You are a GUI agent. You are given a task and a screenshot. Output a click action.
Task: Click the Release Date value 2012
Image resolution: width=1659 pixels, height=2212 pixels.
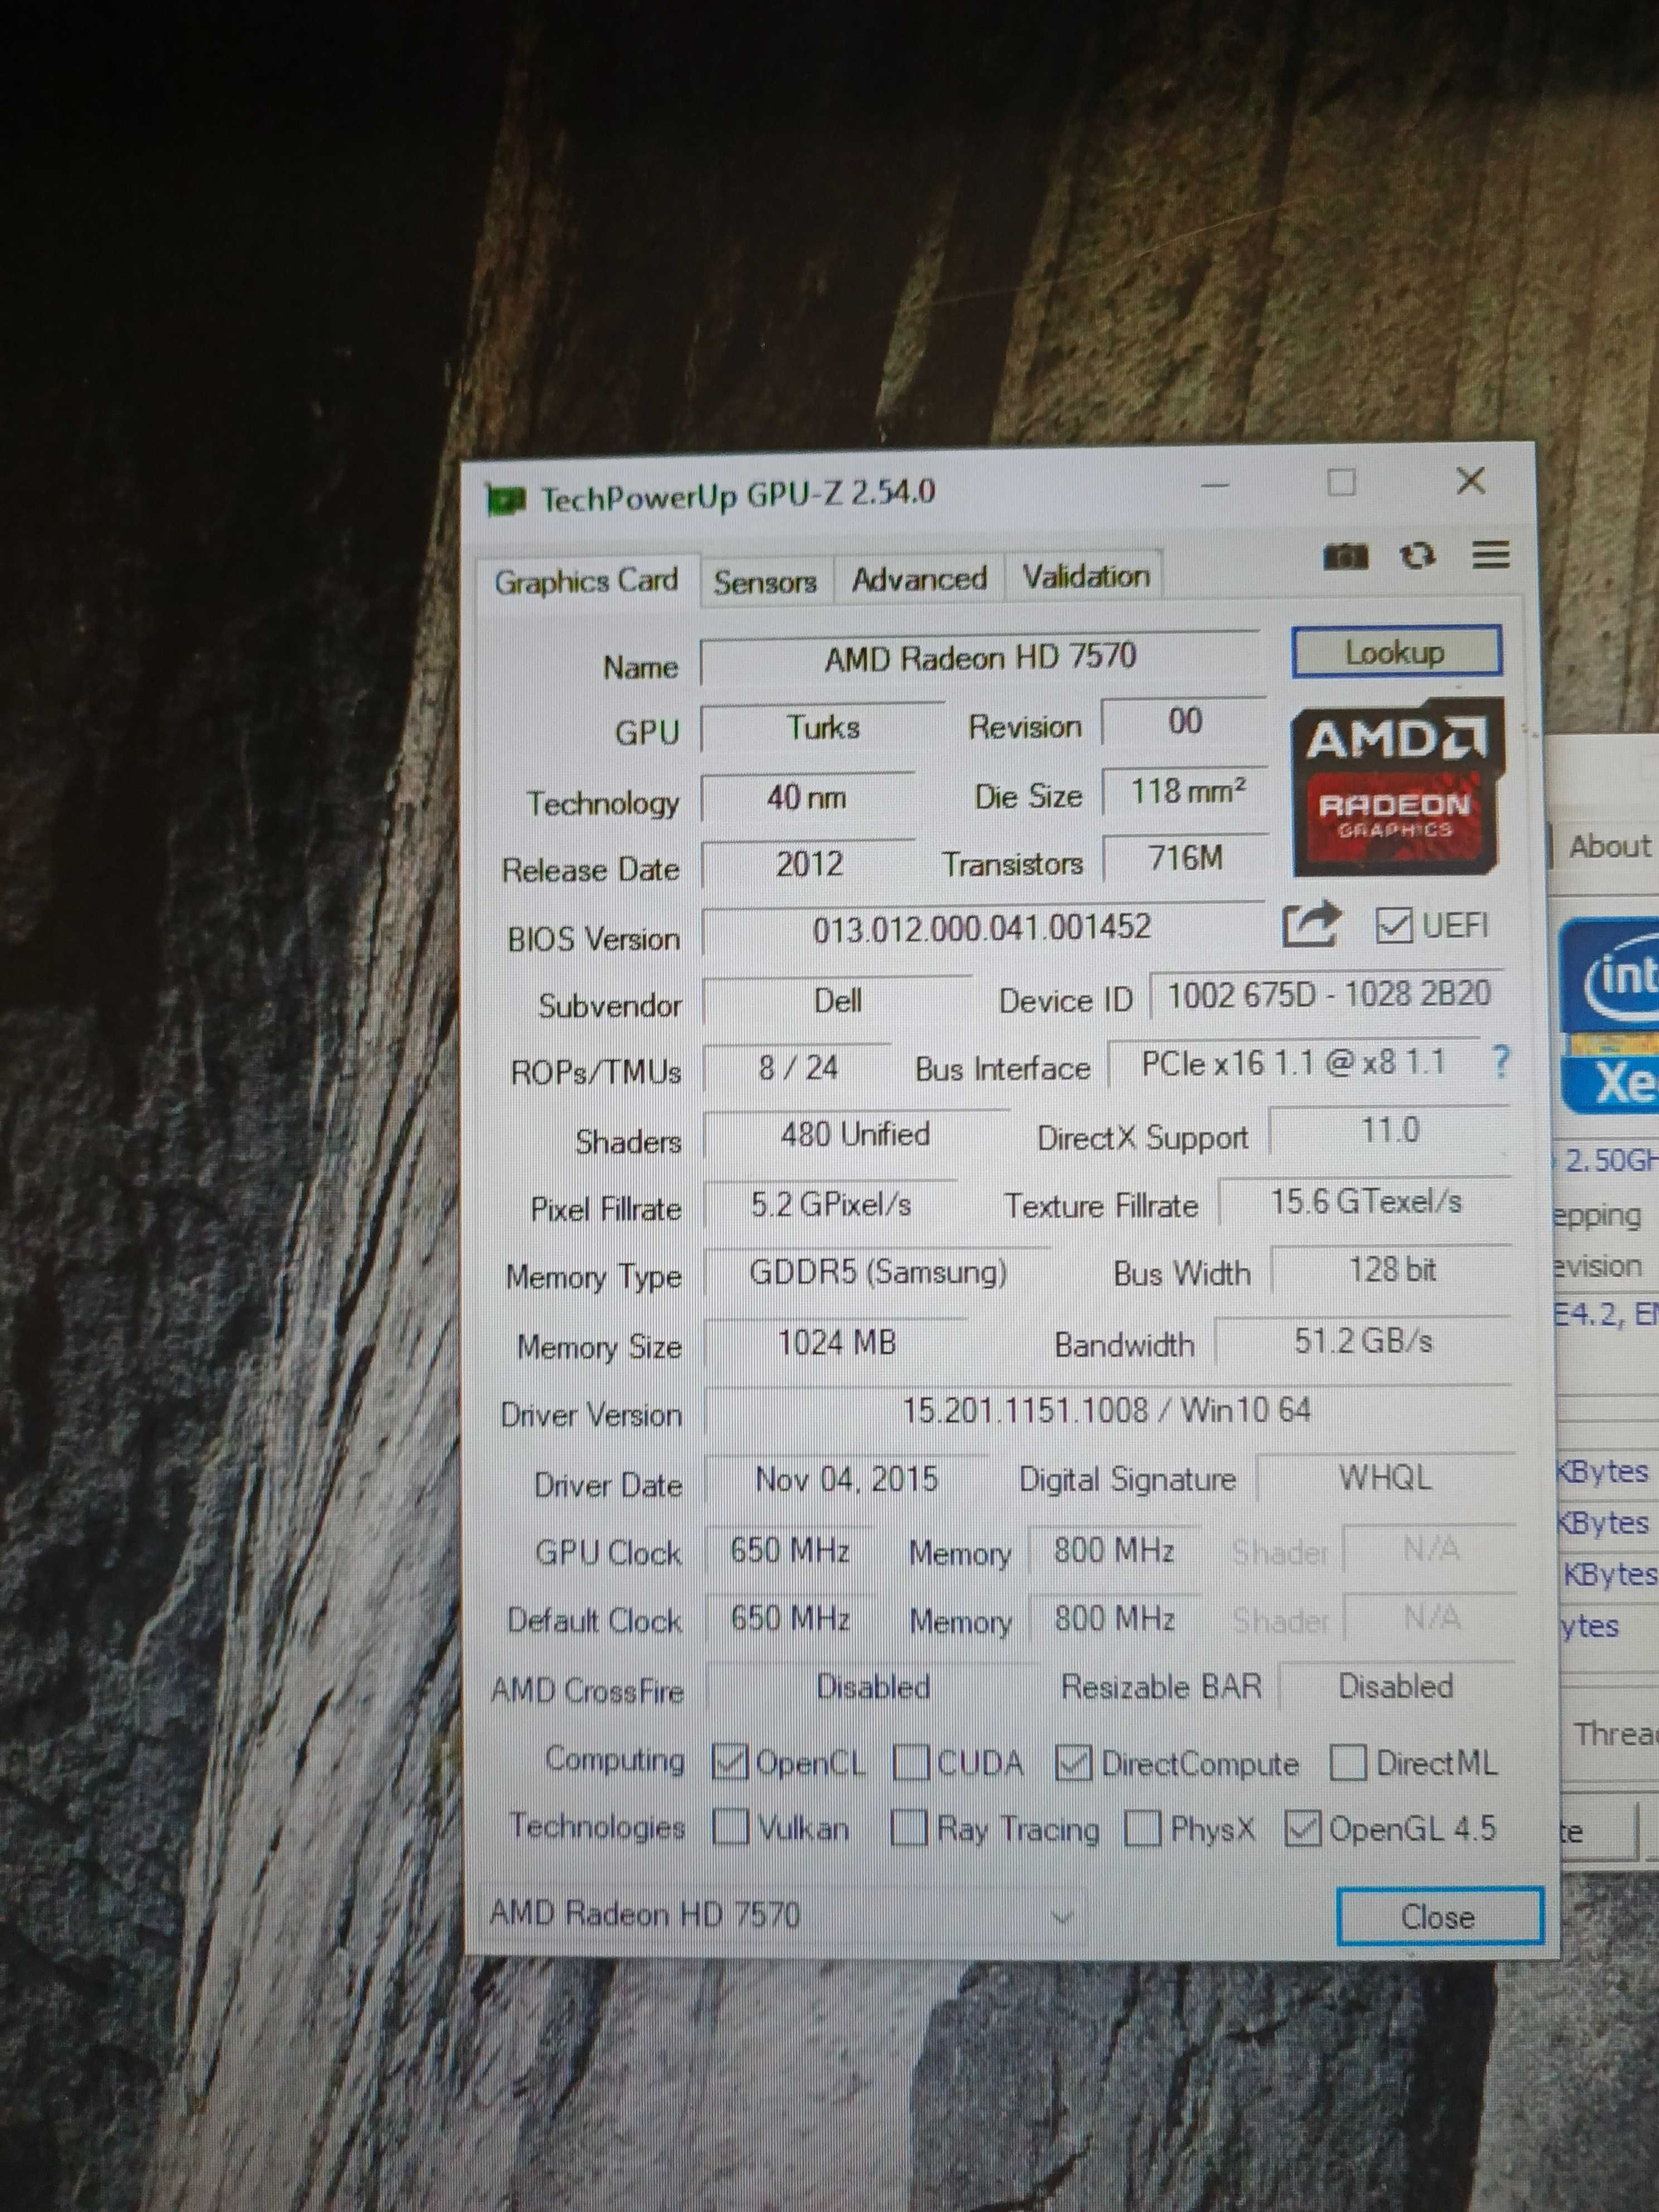pos(809,863)
